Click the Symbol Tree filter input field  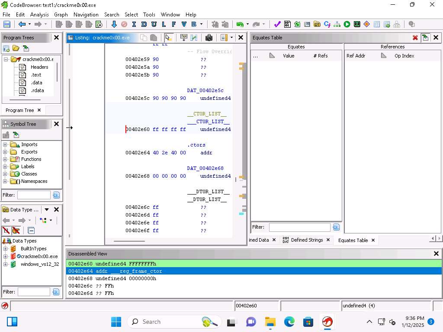pyautogui.click(x=34, y=195)
